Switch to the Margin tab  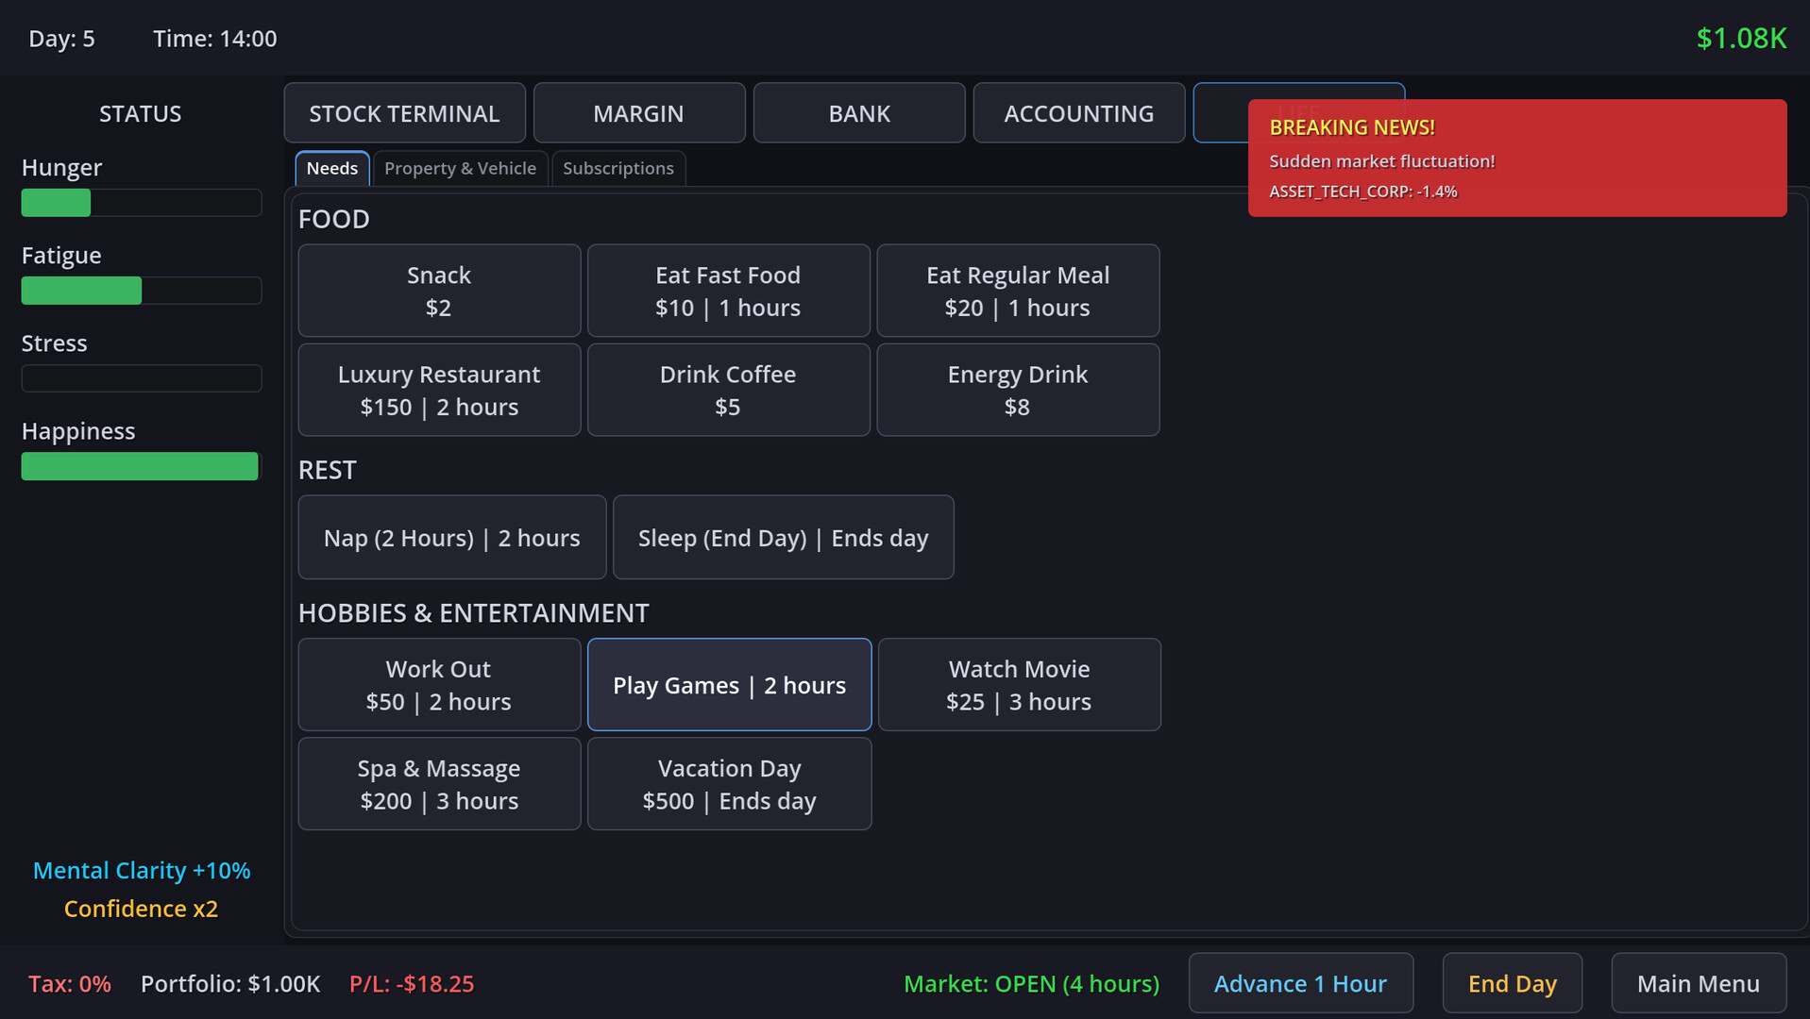pyautogui.click(x=638, y=113)
